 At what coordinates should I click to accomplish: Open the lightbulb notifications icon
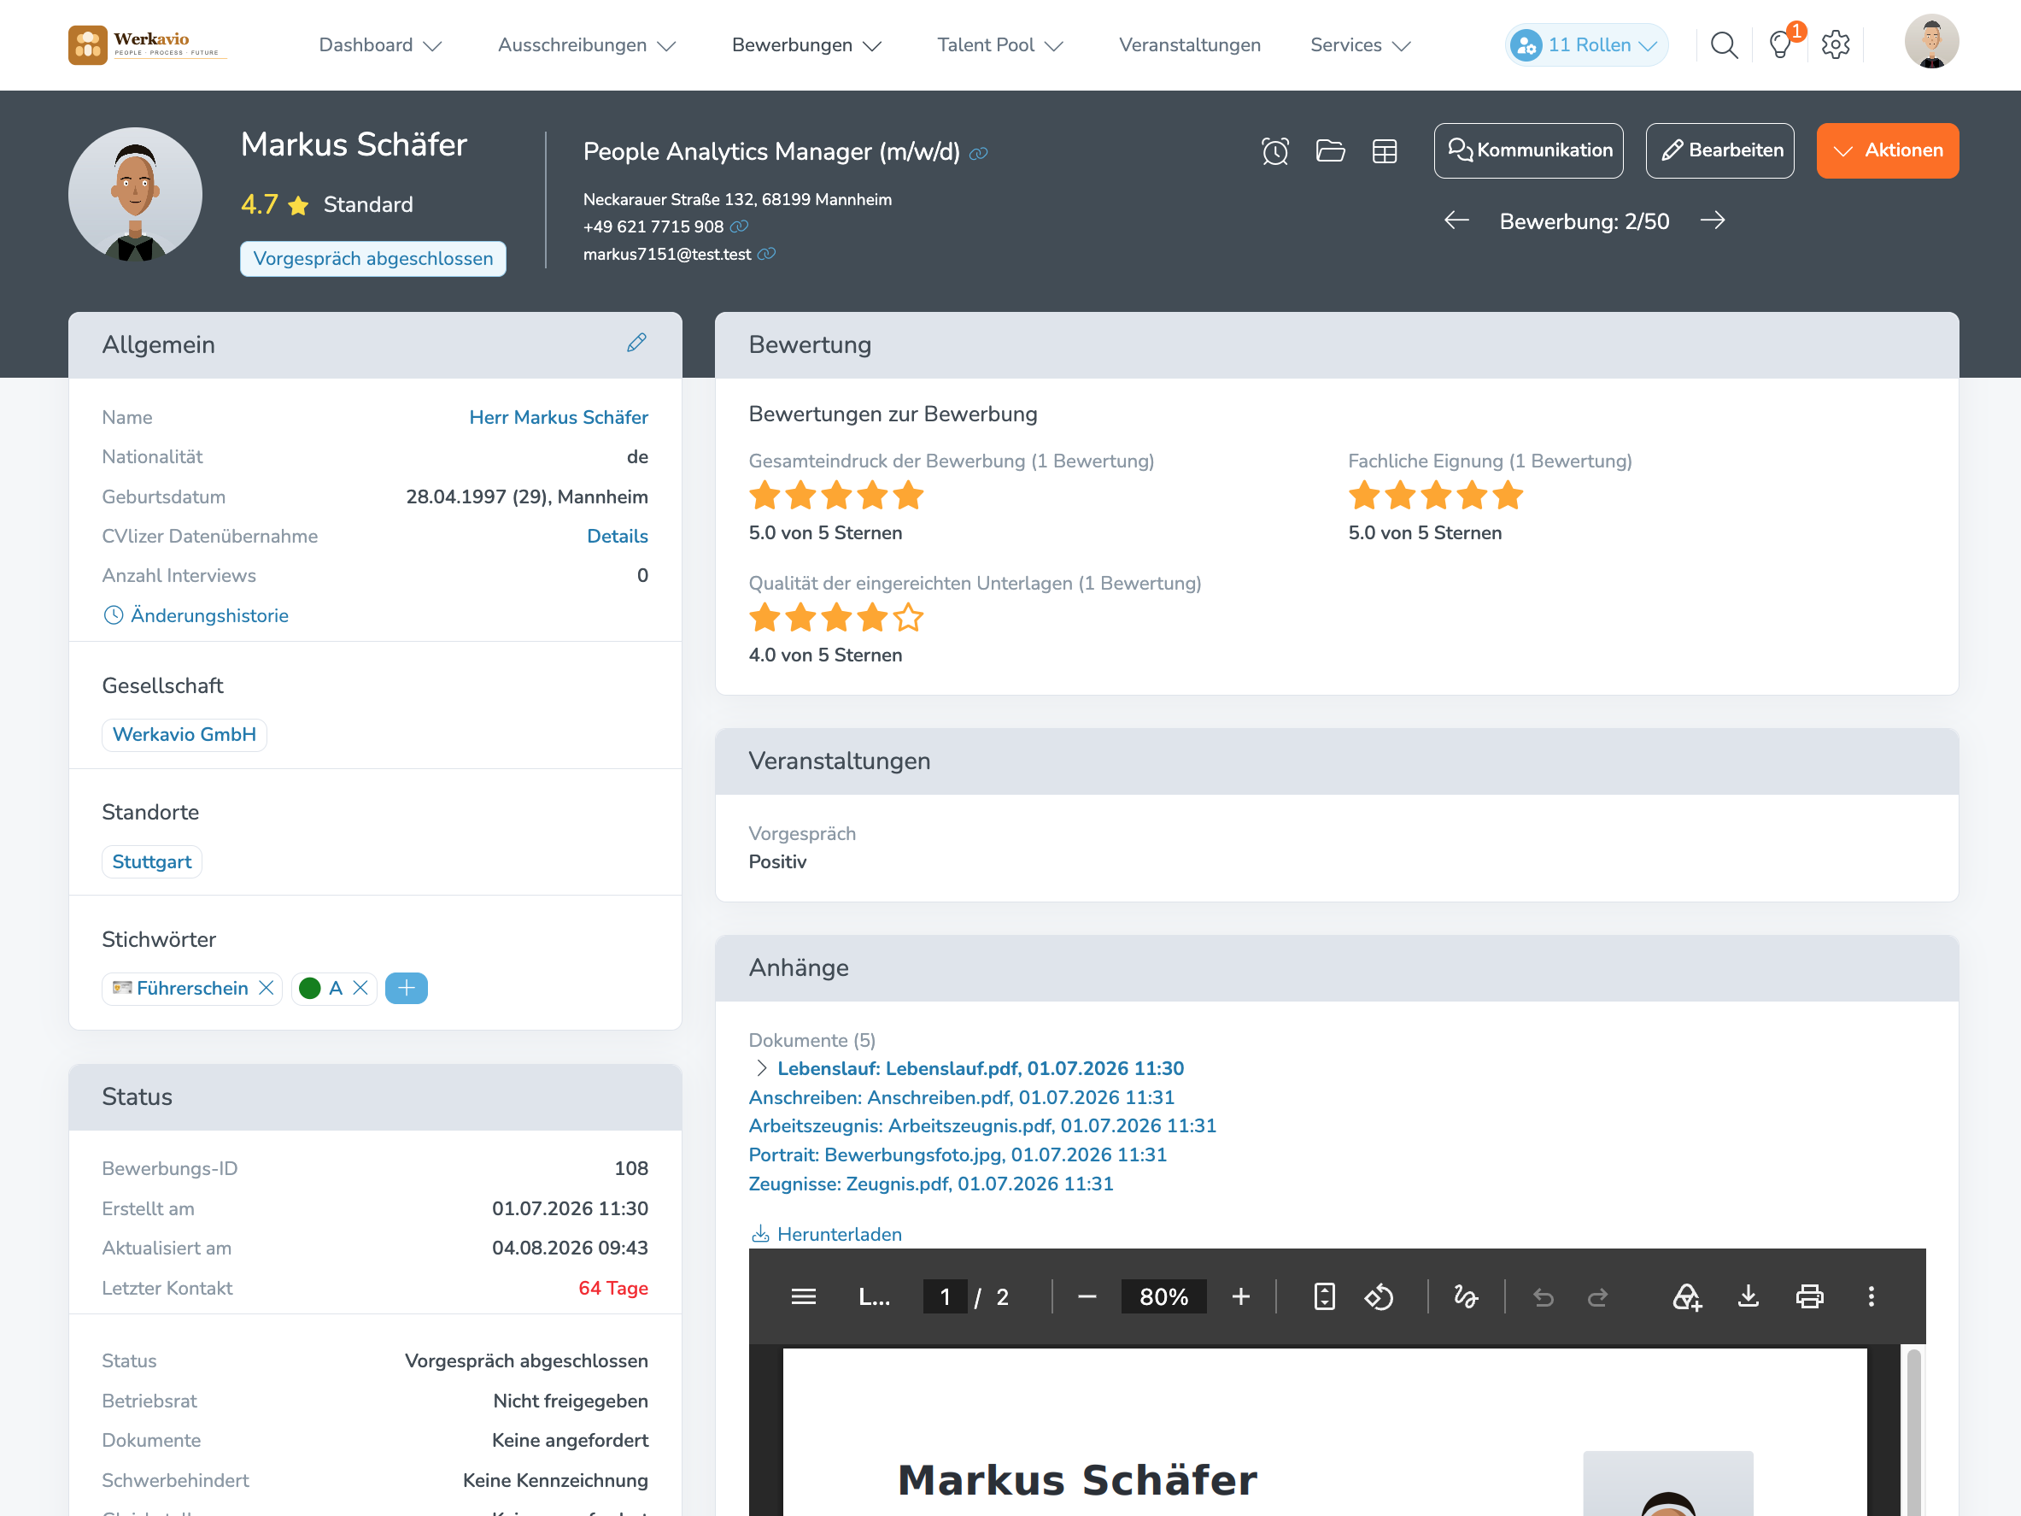tap(1780, 44)
